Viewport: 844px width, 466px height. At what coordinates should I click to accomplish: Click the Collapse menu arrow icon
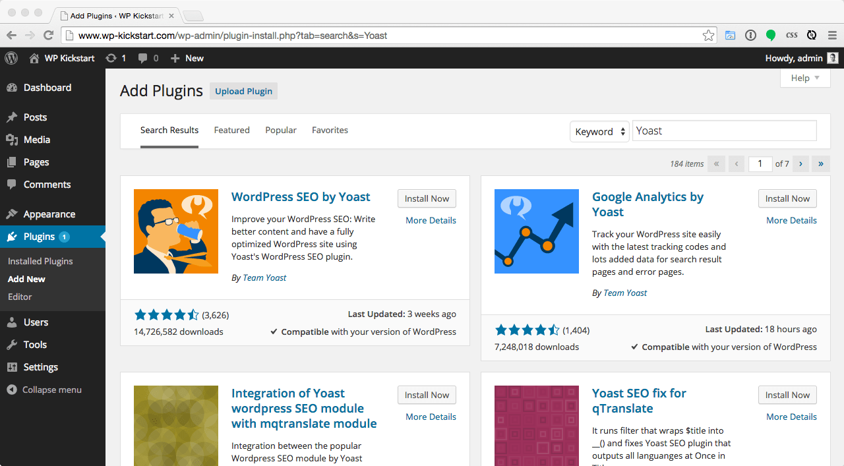[12, 390]
